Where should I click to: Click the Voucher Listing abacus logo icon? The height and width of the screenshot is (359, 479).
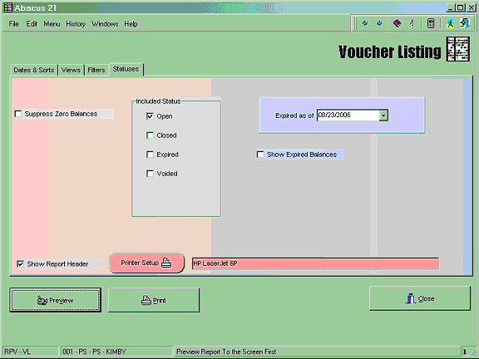pos(457,49)
